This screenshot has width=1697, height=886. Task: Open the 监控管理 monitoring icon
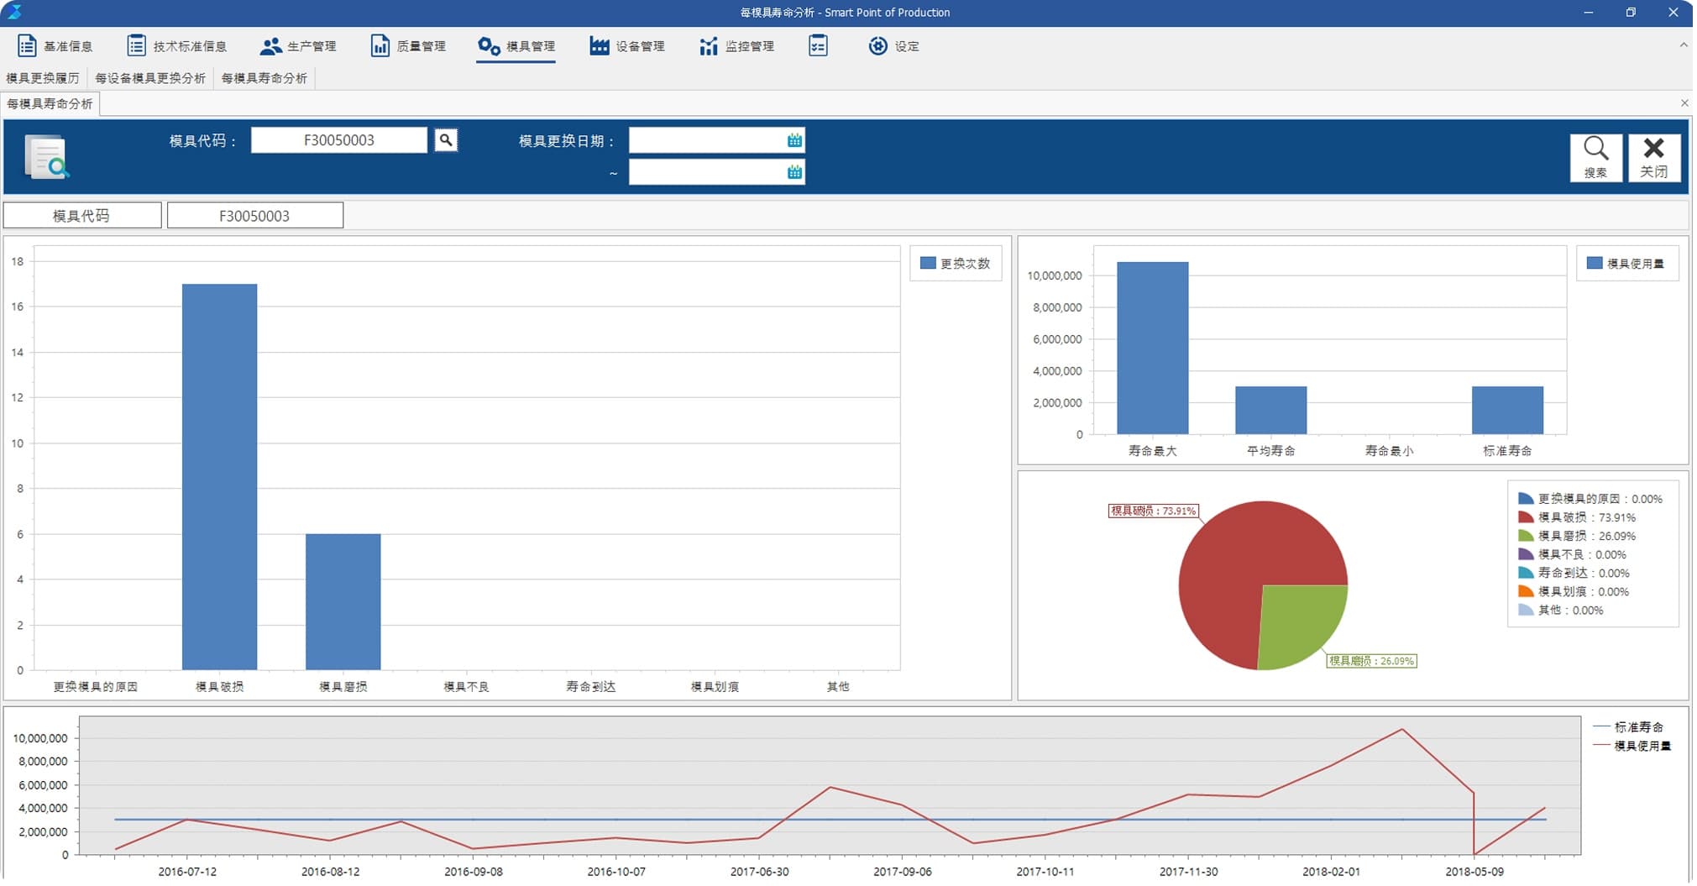708,46
